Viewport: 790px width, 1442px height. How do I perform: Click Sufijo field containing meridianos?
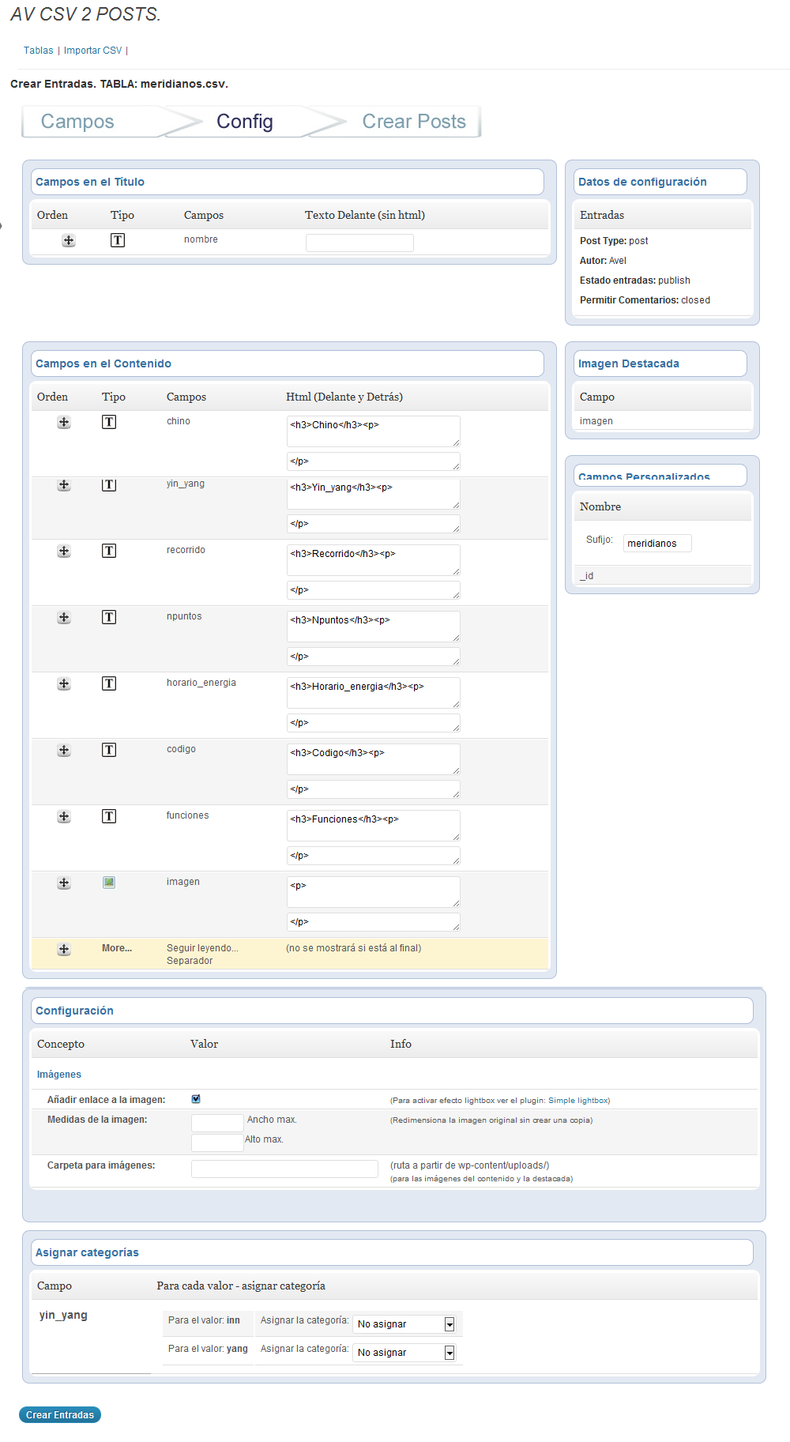657,543
